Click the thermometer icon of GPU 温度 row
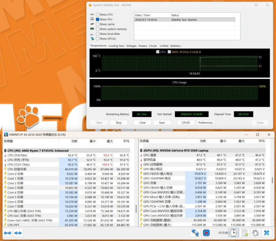The image size is (276, 241). click(141, 155)
